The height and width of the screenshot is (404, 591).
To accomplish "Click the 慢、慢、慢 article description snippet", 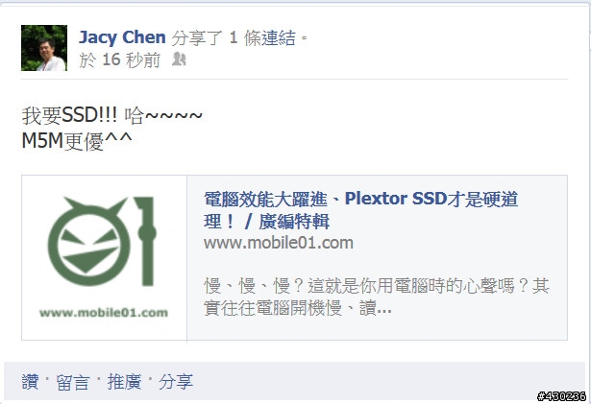I will [376, 297].
